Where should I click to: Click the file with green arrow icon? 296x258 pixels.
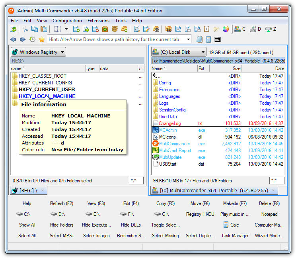pyautogui.click(x=86, y=29)
